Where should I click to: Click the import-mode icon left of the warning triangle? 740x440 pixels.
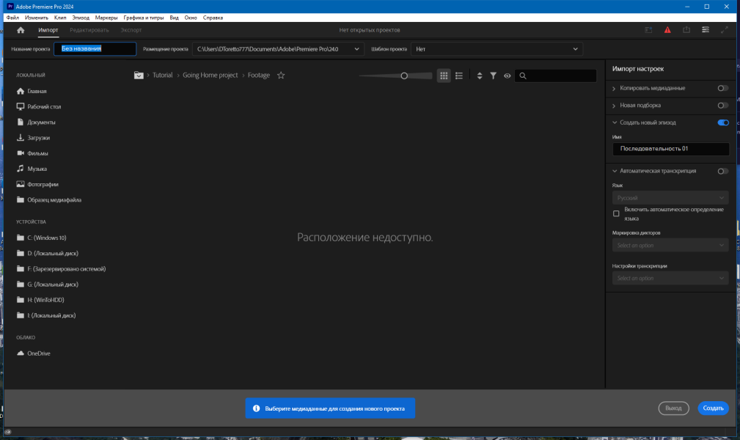(x=648, y=30)
